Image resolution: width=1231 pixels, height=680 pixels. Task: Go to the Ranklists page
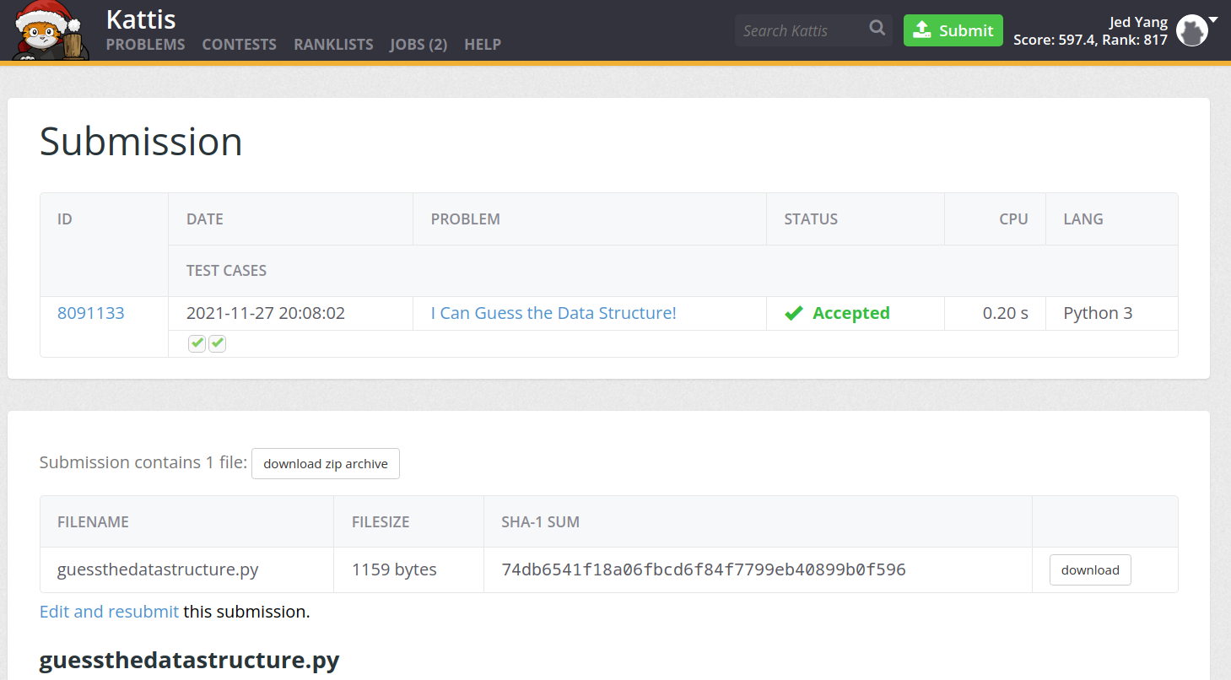pyautogui.click(x=333, y=45)
